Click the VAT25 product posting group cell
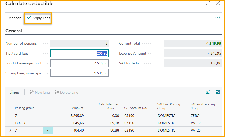The width and height of the screenshot is (225, 137). click(x=196, y=131)
